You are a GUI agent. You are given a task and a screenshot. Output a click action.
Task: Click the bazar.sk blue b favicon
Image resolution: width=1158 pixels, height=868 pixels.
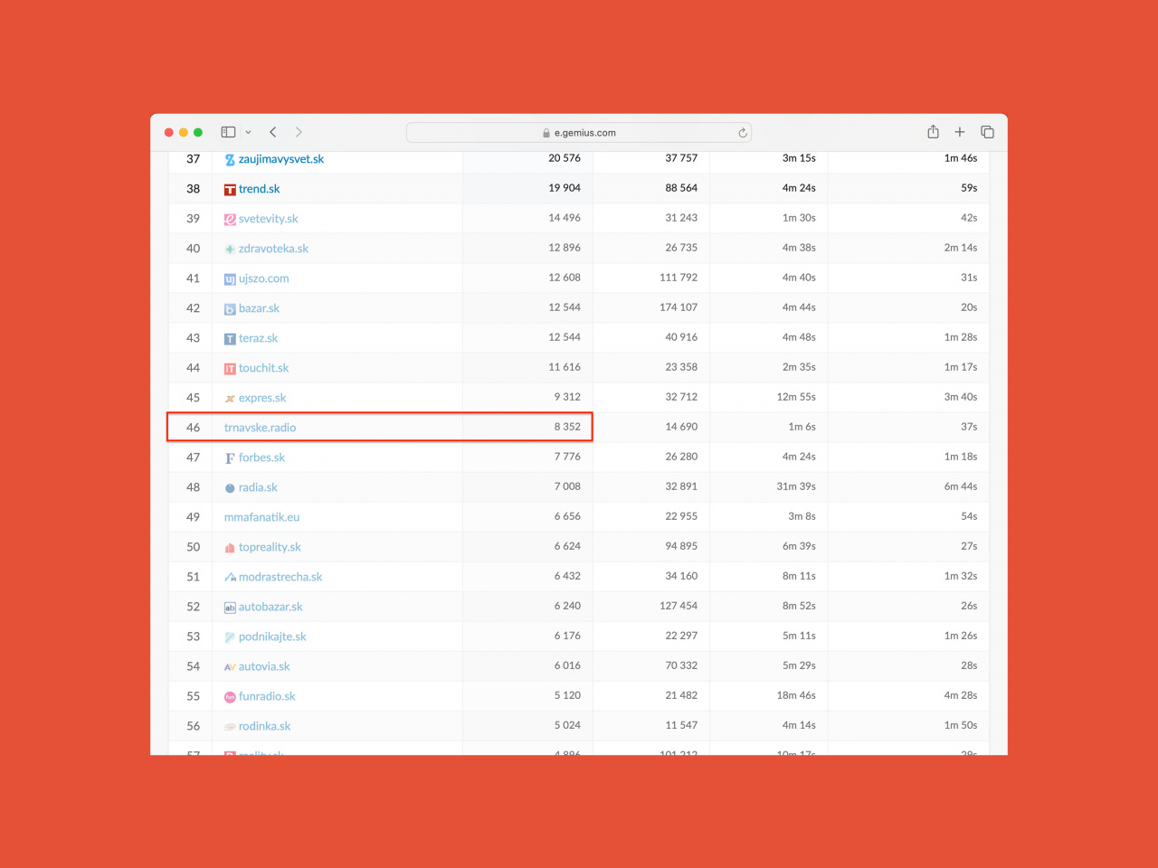click(230, 309)
